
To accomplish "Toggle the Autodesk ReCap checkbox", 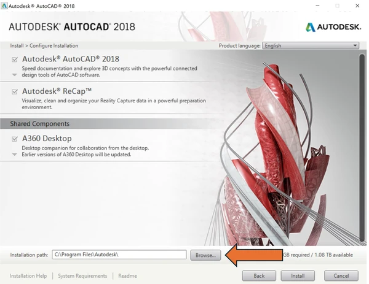I will pyautogui.click(x=14, y=91).
